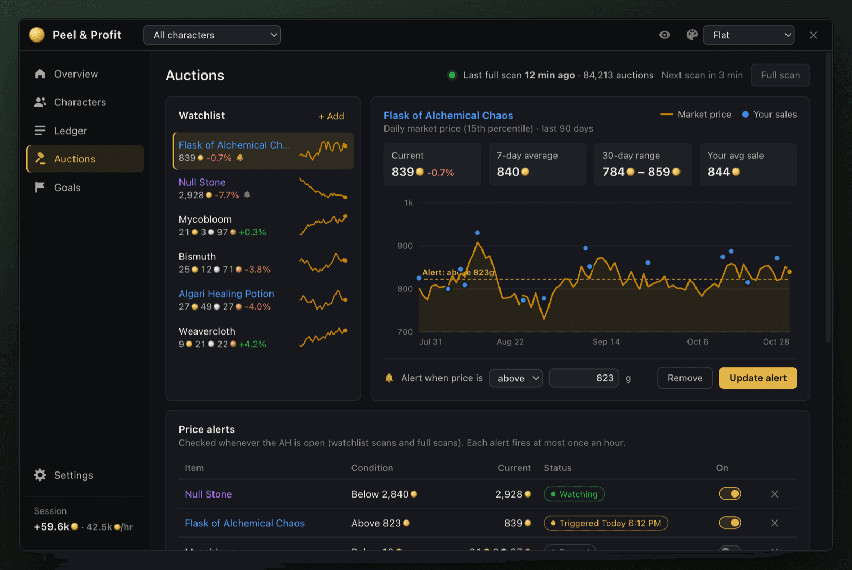Click the 30-day range stat card
The image size is (852, 570).
(x=643, y=164)
